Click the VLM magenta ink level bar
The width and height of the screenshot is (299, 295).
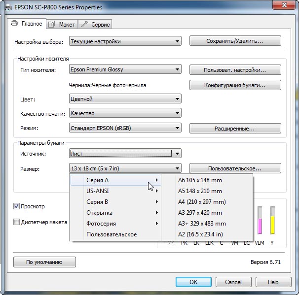tap(260, 221)
